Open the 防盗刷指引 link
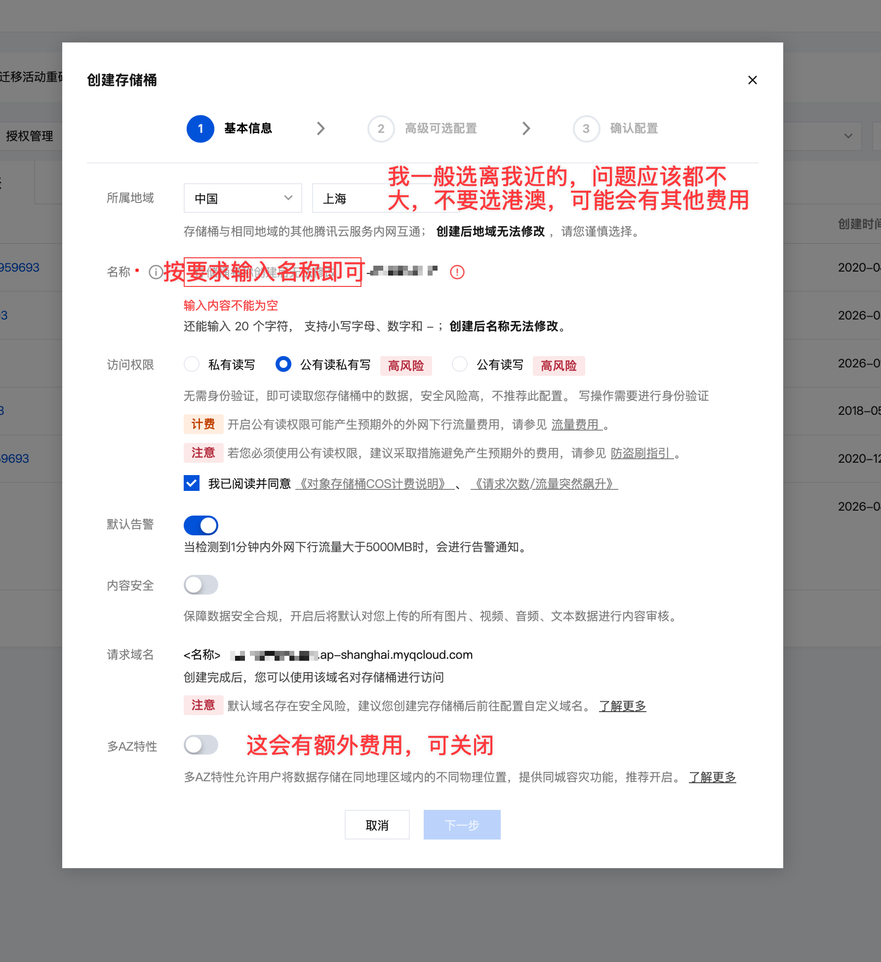Screen dimensions: 881x962 tap(641, 454)
